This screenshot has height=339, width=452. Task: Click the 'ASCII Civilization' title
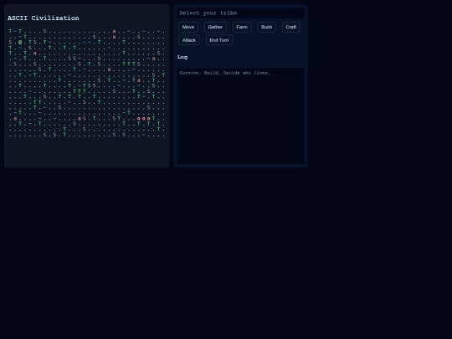pos(44,18)
